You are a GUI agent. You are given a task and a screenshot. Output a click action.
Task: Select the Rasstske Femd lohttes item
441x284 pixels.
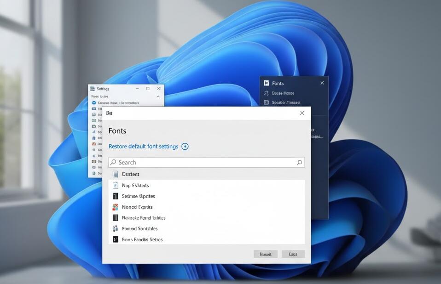pos(144,218)
